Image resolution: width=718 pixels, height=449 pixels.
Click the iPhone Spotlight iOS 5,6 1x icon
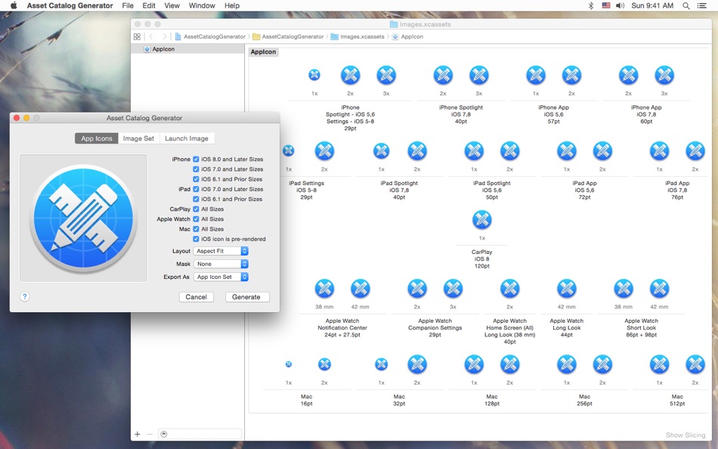pyautogui.click(x=314, y=75)
